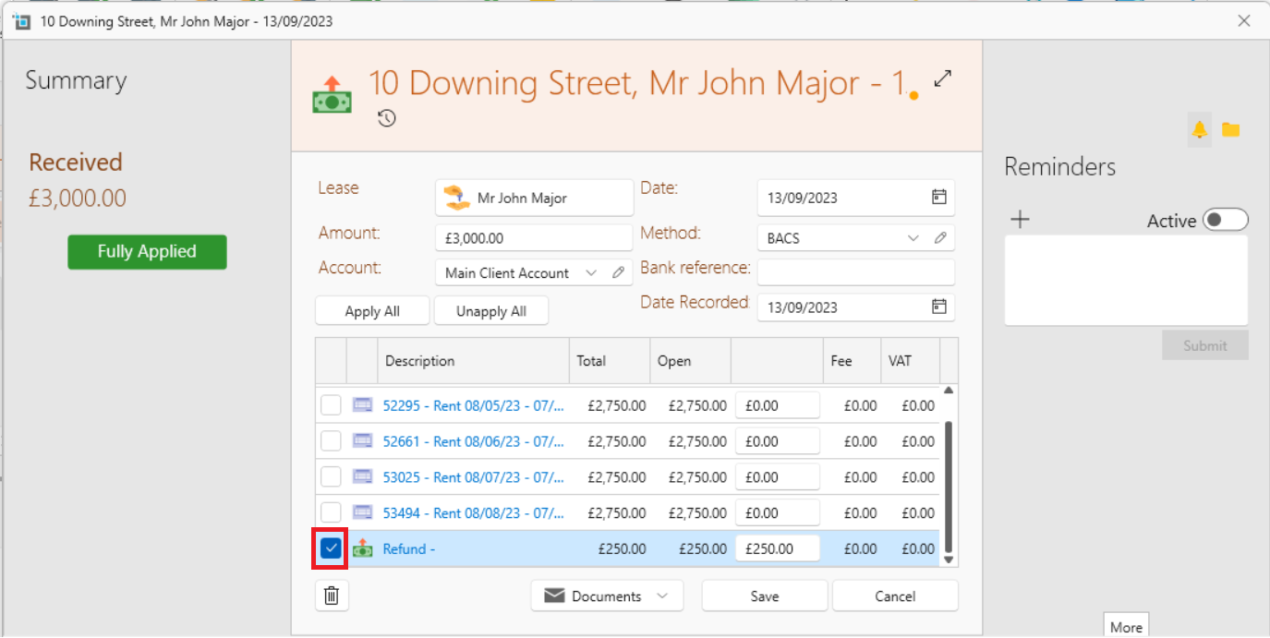Open link 53025 - Rent 08/07/23
This screenshot has height=638, width=1270.
click(473, 477)
